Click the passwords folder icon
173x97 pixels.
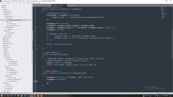[x=8, y=69]
